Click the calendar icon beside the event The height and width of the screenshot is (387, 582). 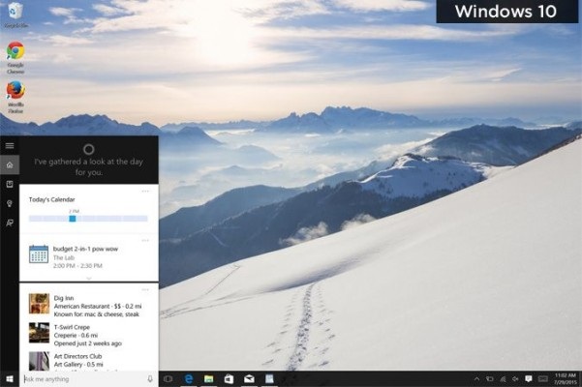(x=39, y=253)
